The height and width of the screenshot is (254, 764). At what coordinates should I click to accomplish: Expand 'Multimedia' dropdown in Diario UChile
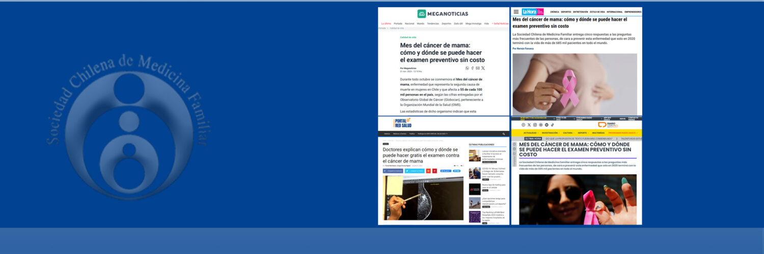598,133
